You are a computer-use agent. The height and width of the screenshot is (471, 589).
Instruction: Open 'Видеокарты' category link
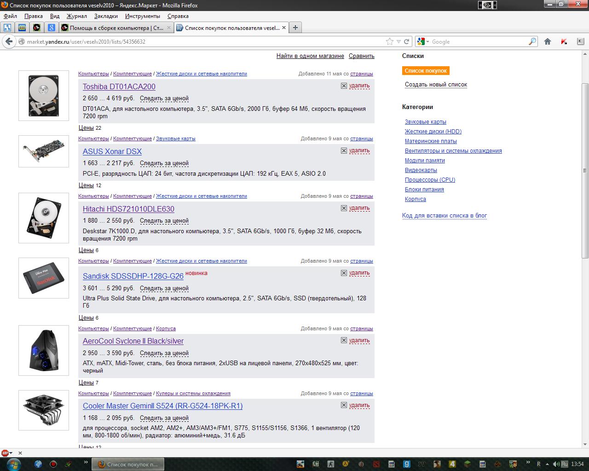[421, 170]
